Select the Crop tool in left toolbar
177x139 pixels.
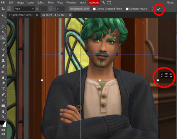pos(3,38)
